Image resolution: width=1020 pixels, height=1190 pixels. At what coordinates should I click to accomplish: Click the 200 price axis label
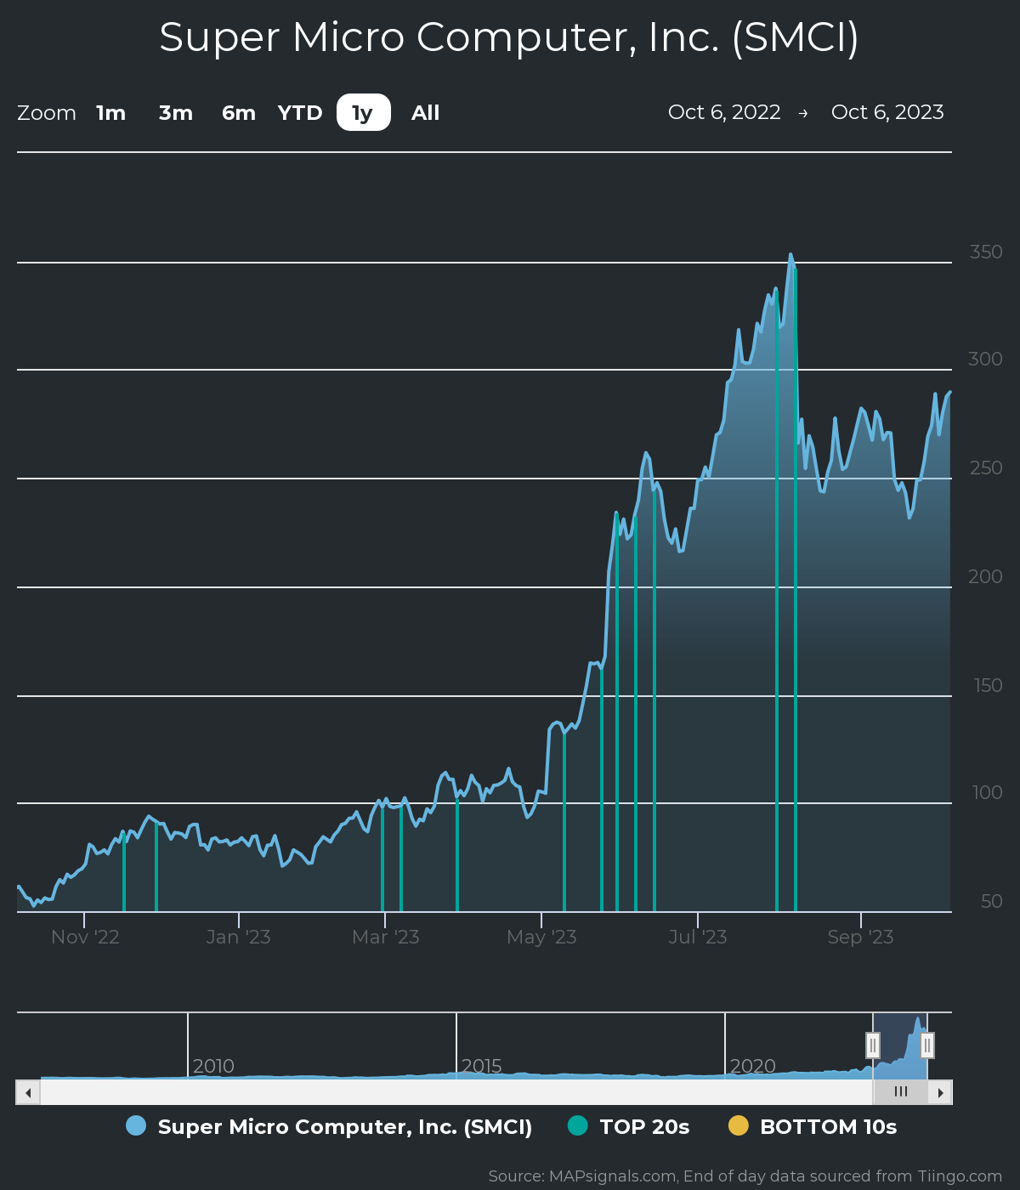(986, 576)
